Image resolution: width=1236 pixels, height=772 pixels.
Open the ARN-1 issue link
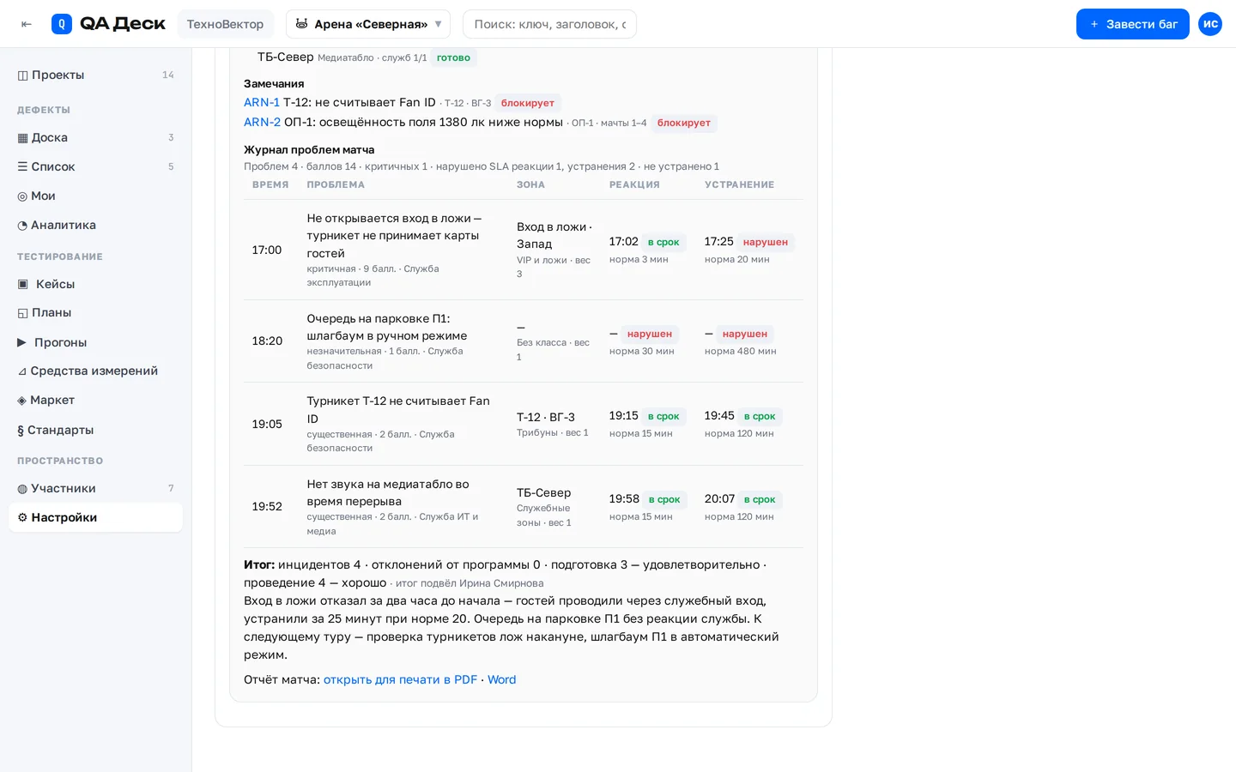(262, 102)
